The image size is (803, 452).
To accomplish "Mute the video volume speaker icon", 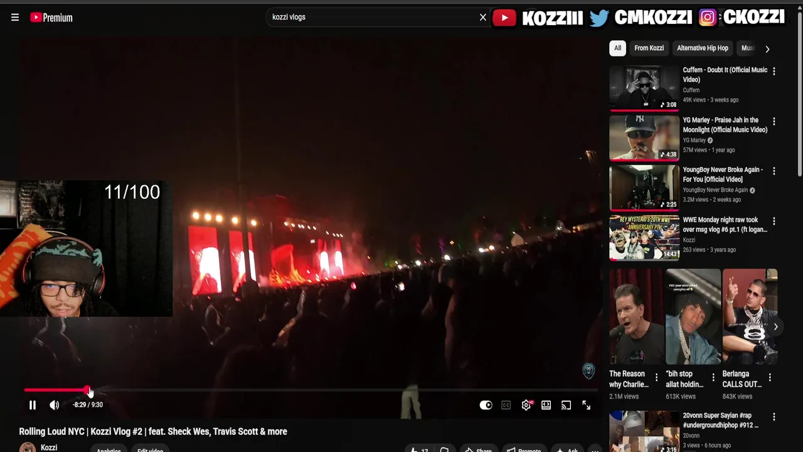I will pyautogui.click(x=55, y=405).
